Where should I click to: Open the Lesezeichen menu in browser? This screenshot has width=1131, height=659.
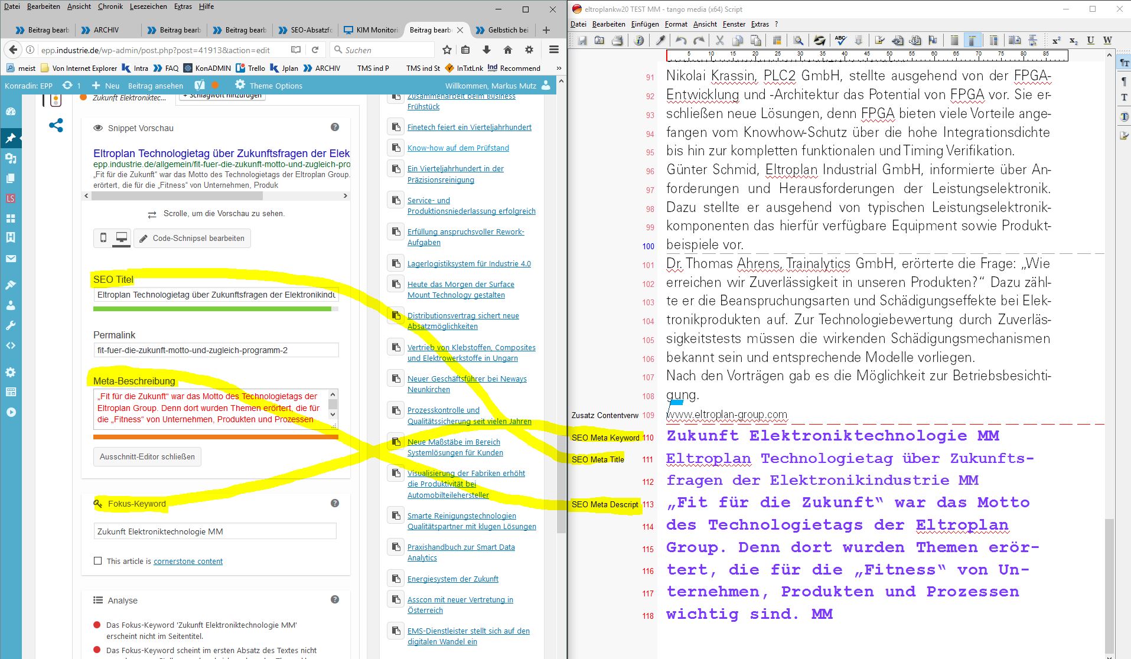148,6
